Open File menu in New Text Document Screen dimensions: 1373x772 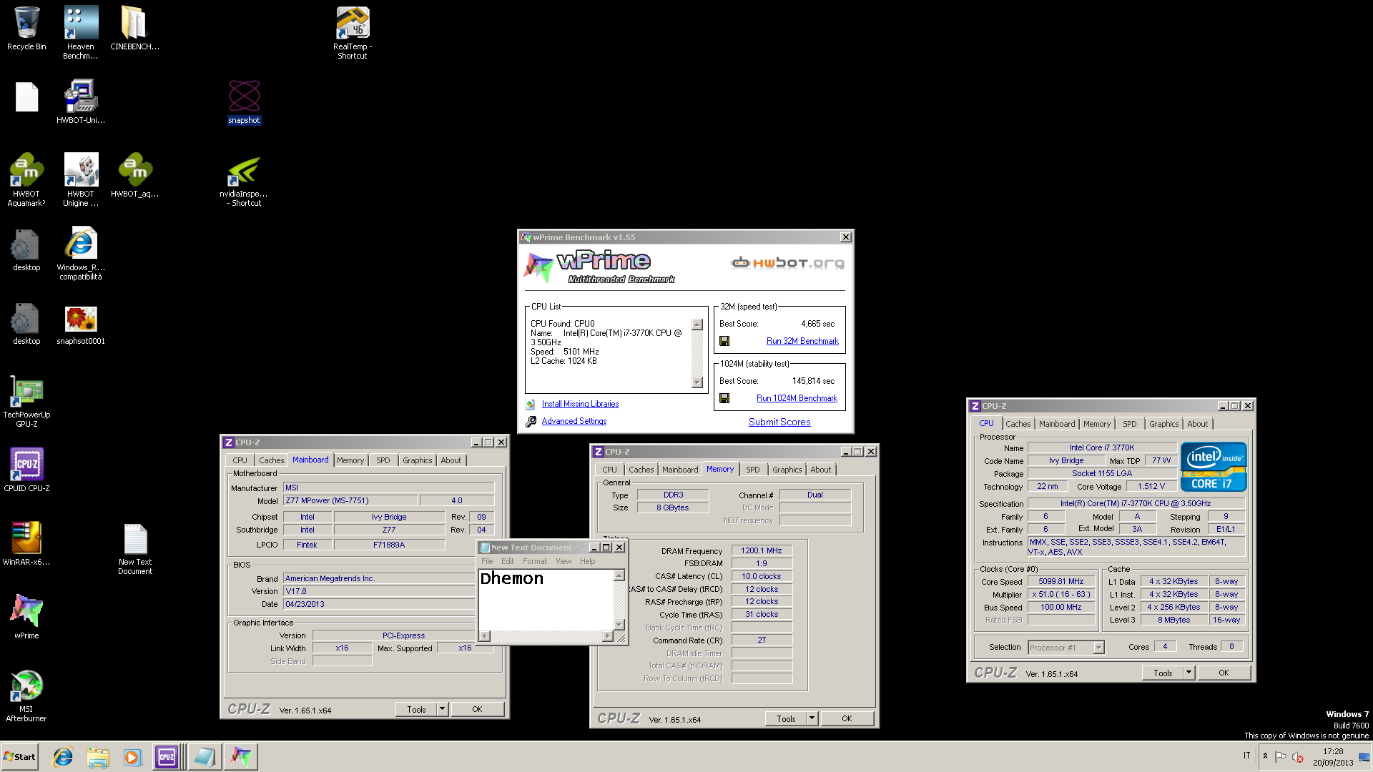[x=487, y=561]
